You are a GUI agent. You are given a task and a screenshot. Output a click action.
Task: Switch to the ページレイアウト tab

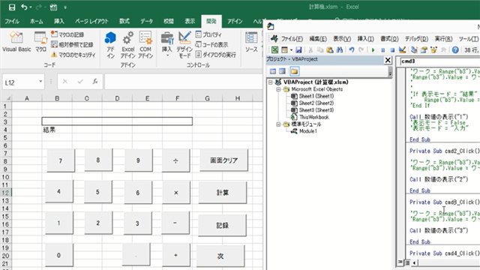click(x=91, y=21)
